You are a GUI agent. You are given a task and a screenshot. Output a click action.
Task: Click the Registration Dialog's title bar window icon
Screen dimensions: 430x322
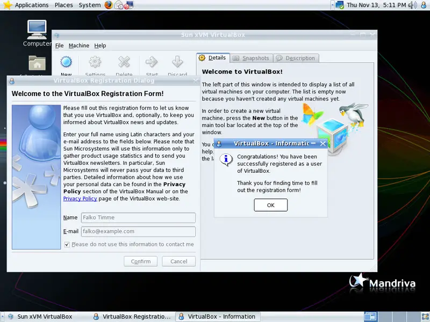pos(12,81)
